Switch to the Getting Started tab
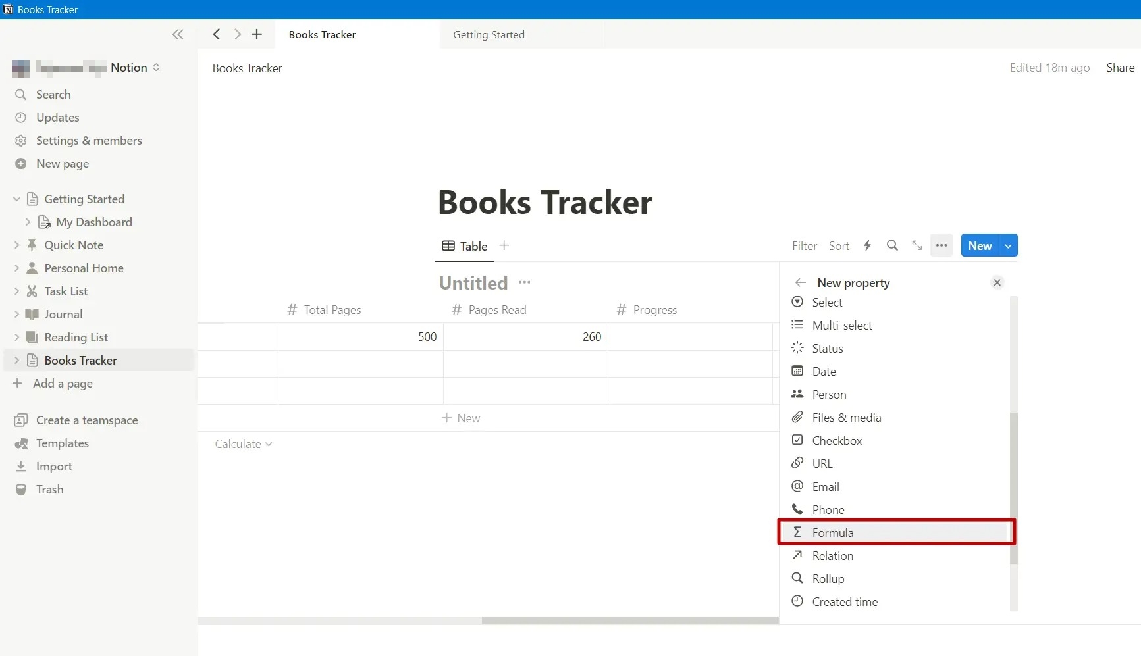1141x656 pixels. point(488,34)
